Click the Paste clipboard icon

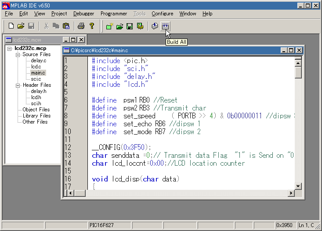pyautogui.click(x=66, y=26)
